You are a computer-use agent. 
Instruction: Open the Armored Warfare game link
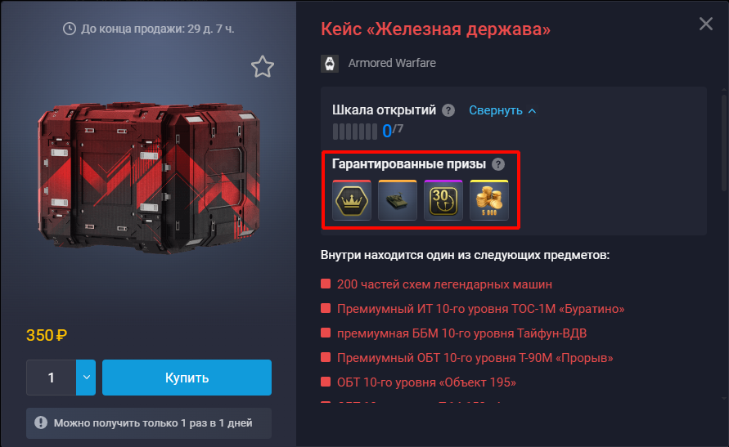[x=392, y=63]
